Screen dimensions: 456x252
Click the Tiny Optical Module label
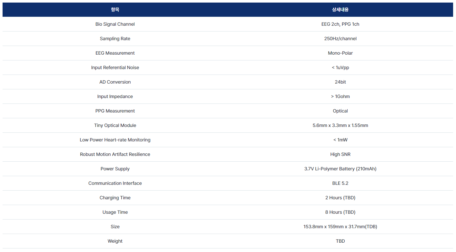pos(115,125)
